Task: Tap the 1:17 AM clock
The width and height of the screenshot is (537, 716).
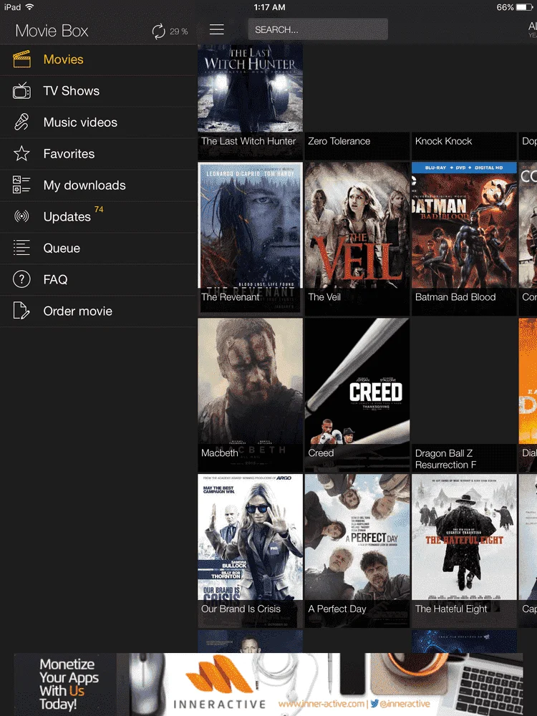Action: click(269, 7)
